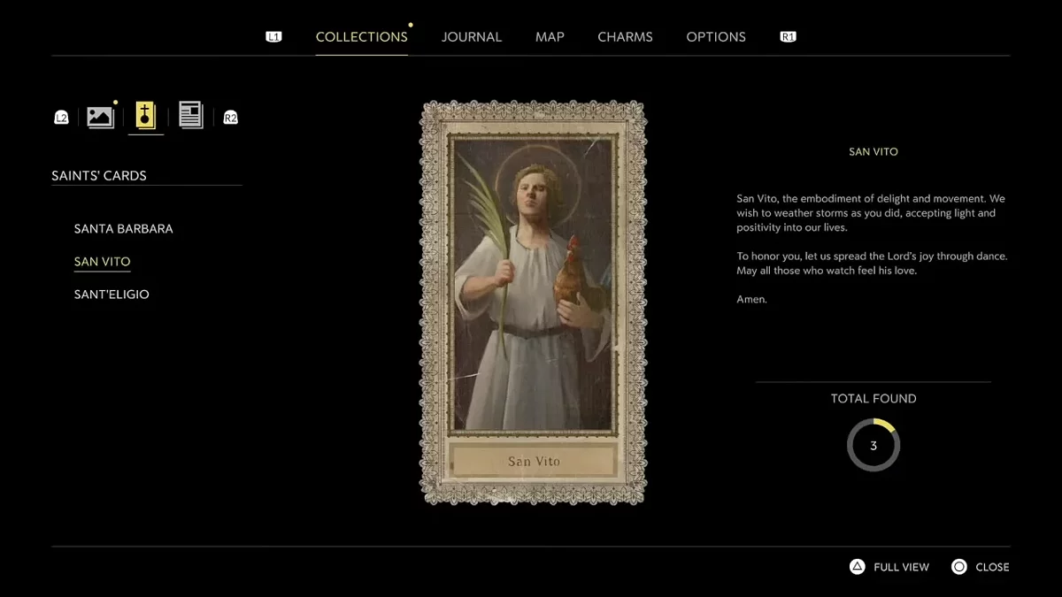Image resolution: width=1062 pixels, height=597 pixels.
Task: Click the SAN VITO description title
Action: click(x=873, y=152)
